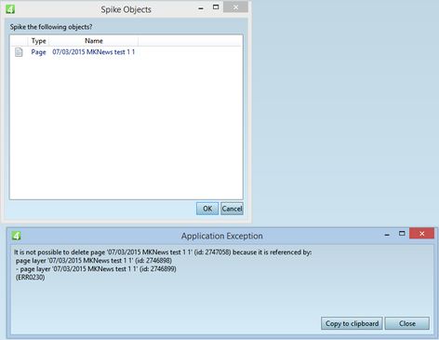Screen dimensions: 439x340
Task: Click the ERR0230 error message text
Action: [30, 278]
